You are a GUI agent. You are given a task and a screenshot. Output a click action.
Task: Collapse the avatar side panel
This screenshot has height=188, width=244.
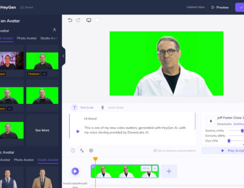pos(63,56)
